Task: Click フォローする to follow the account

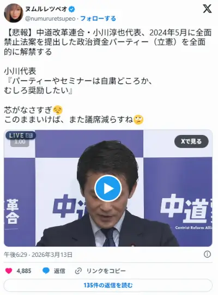Action: [x=98, y=19]
